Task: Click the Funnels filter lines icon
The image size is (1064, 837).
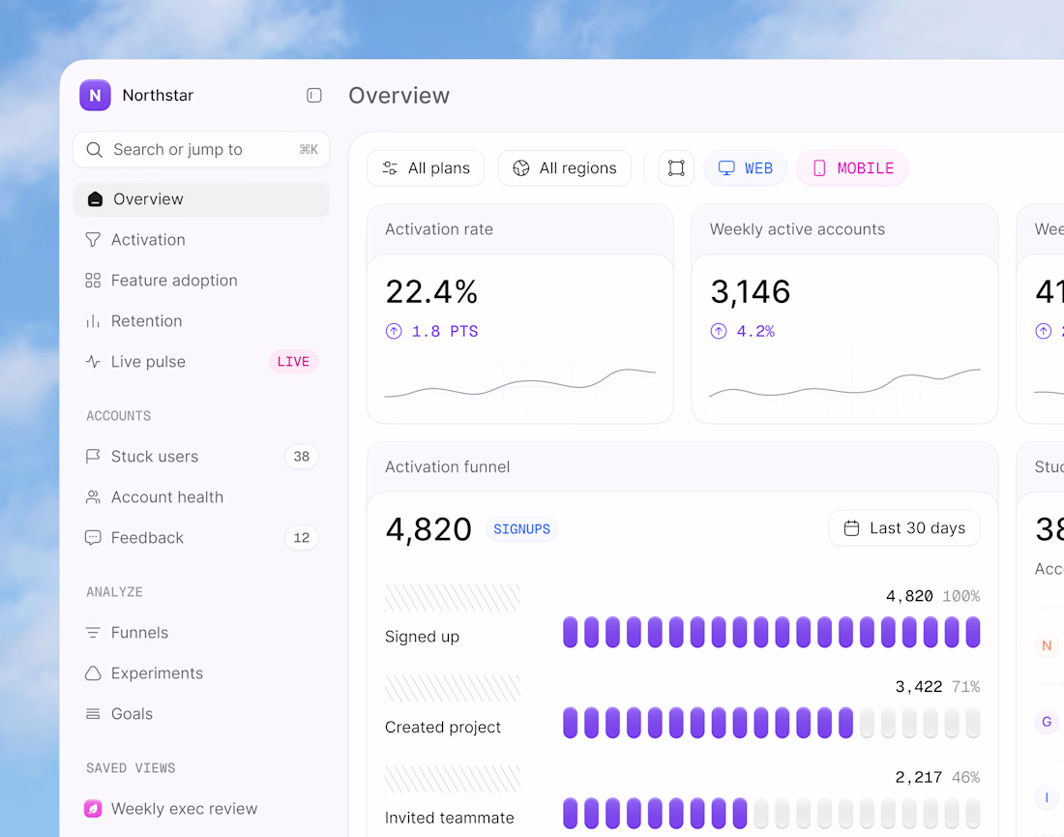Action: 93,633
